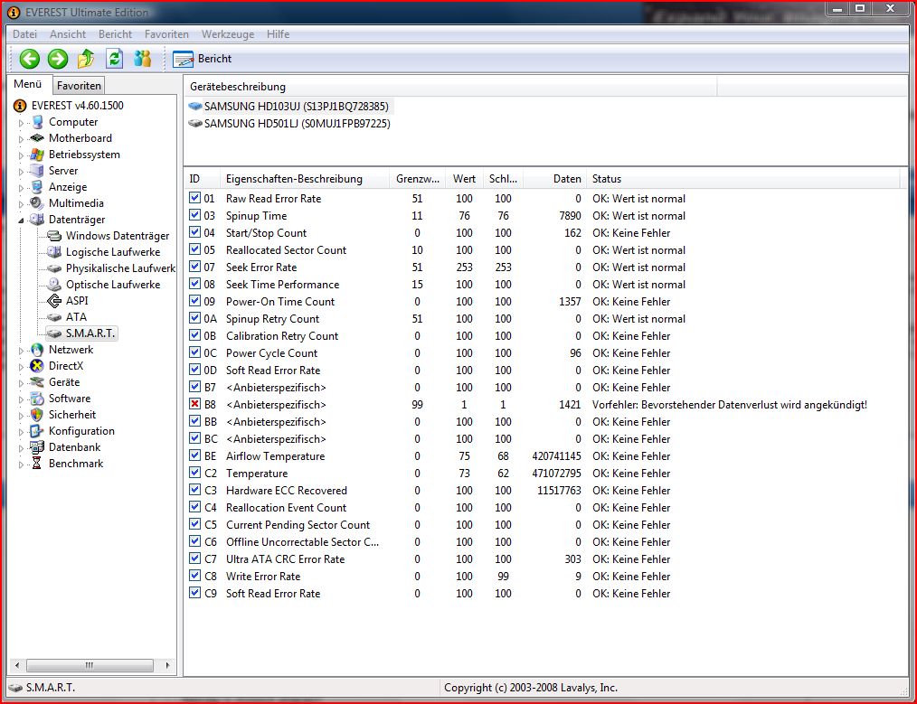Click the ASPI icon in the tree
This screenshot has width=917, height=704.
pyautogui.click(x=54, y=301)
